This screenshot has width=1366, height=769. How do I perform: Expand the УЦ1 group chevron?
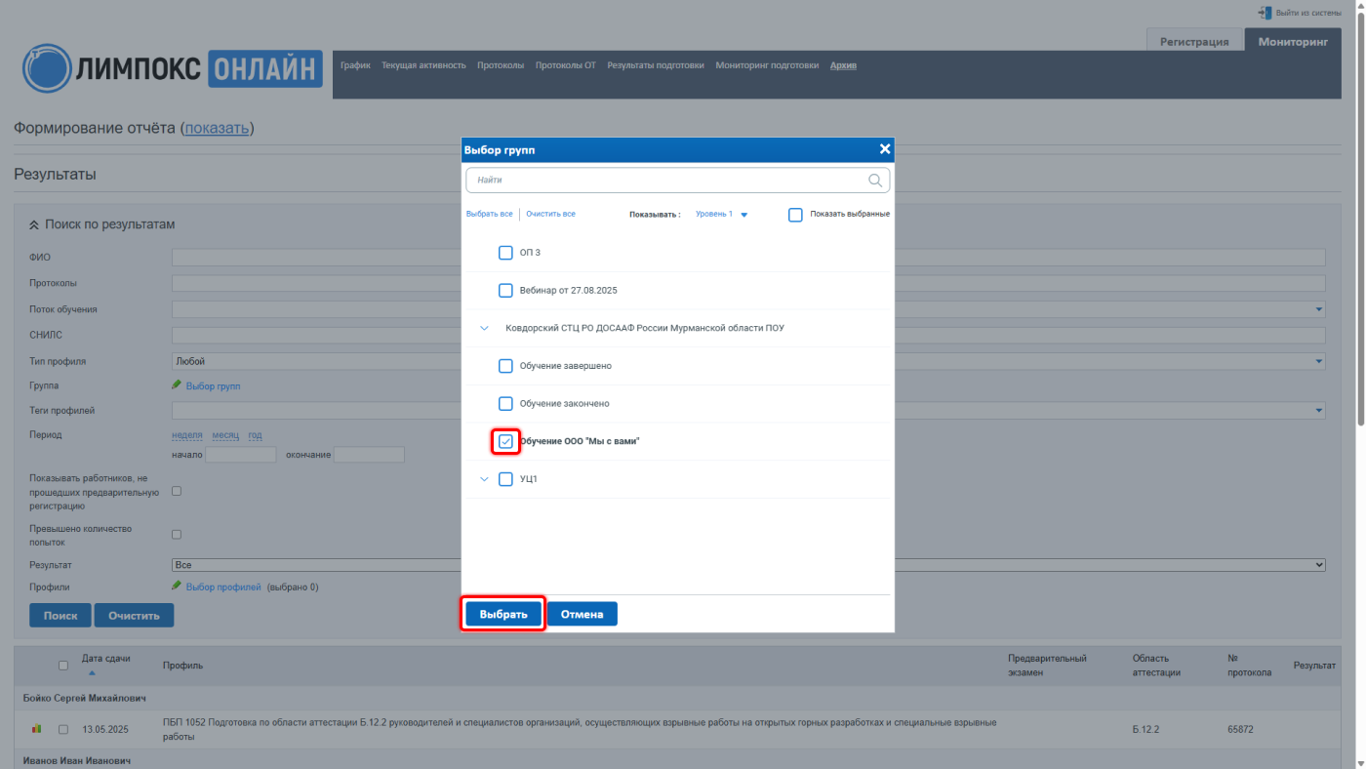point(484,479)
